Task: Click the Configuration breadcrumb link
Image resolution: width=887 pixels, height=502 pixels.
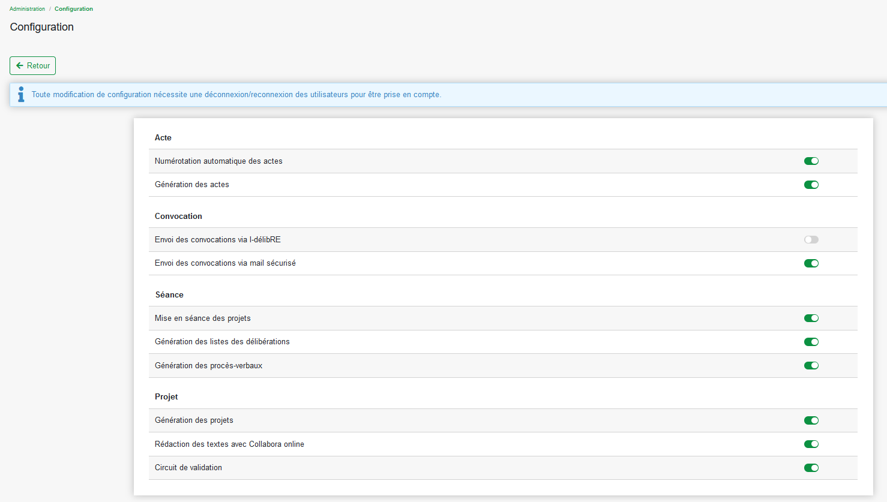Action: tap(74, 9)
